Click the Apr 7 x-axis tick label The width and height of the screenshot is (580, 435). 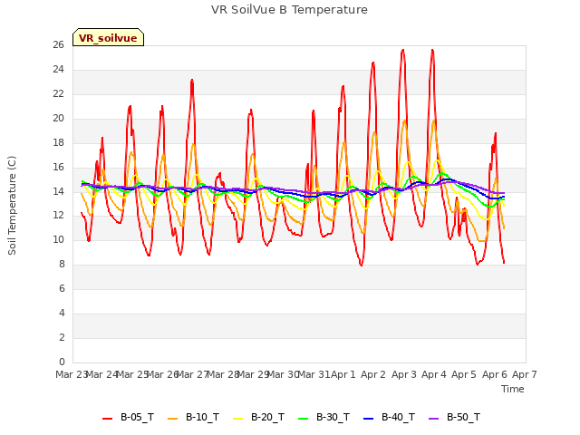(525, 374)
